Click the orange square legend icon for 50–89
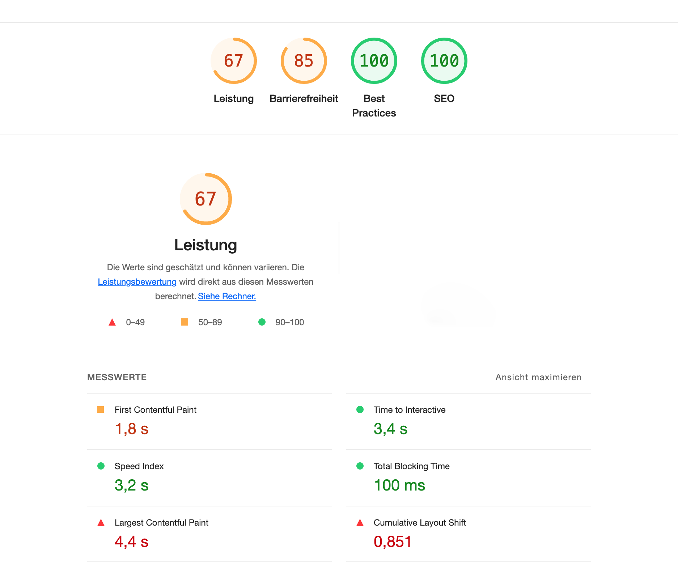 185,322
